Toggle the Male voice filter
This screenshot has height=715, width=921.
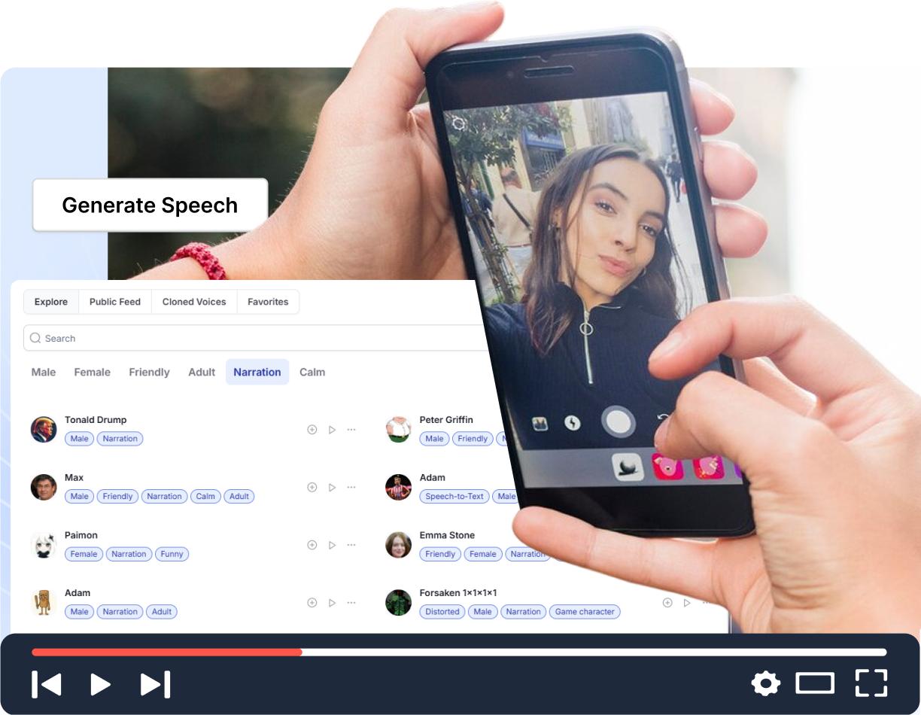tap(43, 372)
